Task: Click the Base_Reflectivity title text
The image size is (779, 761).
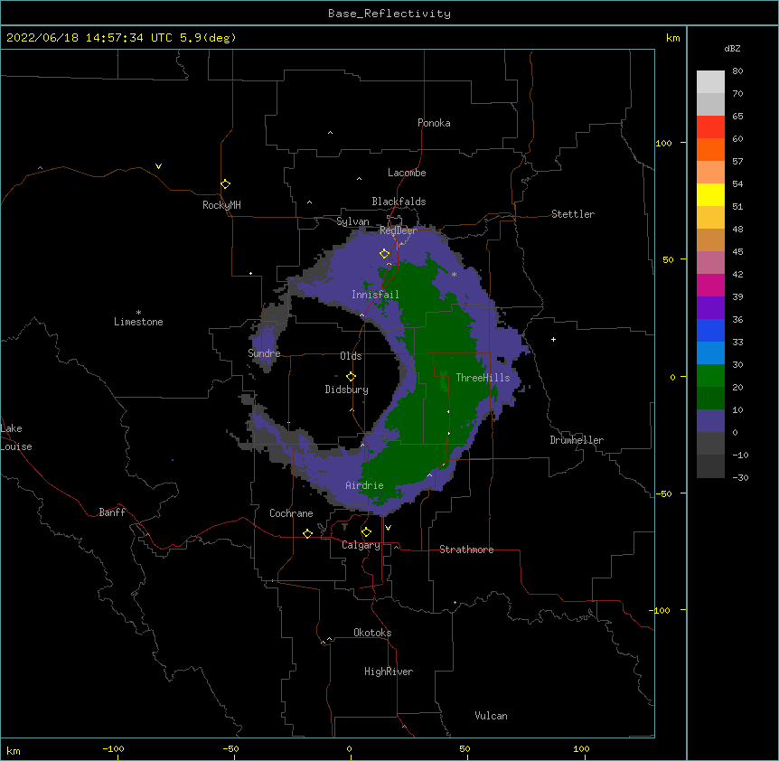Action: pyautogui.click(x=389, y=14)
